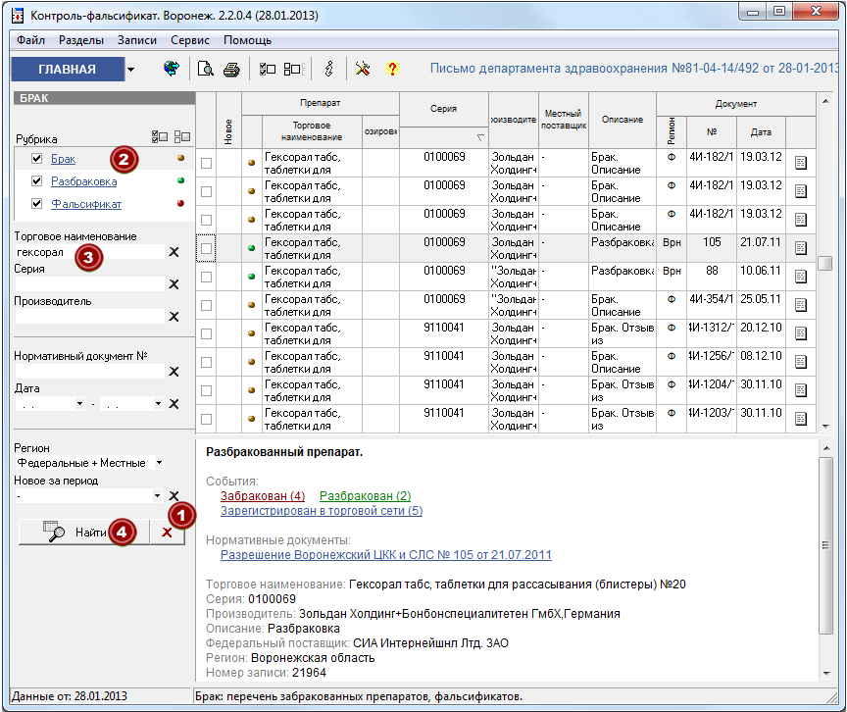Screen dimensions: 847x712
Task: Clear the Производитель filter field
Action: point(174,317)
